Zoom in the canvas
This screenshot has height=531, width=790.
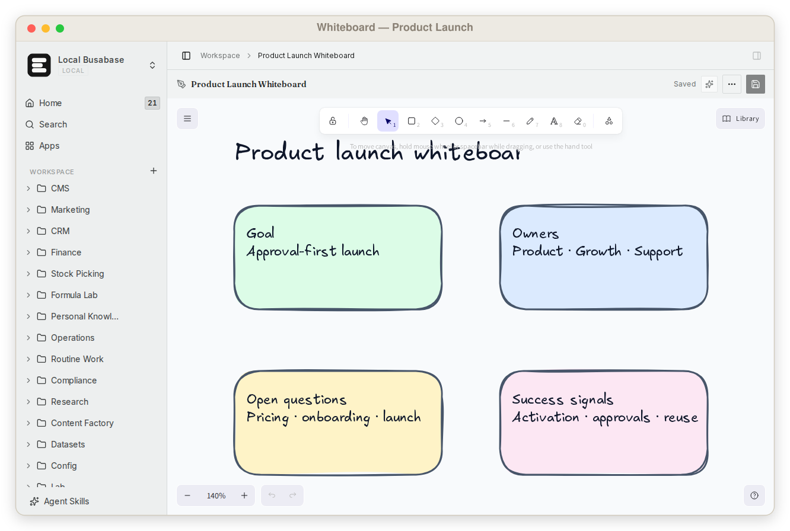pyautogui.click(x=244, y=495)
